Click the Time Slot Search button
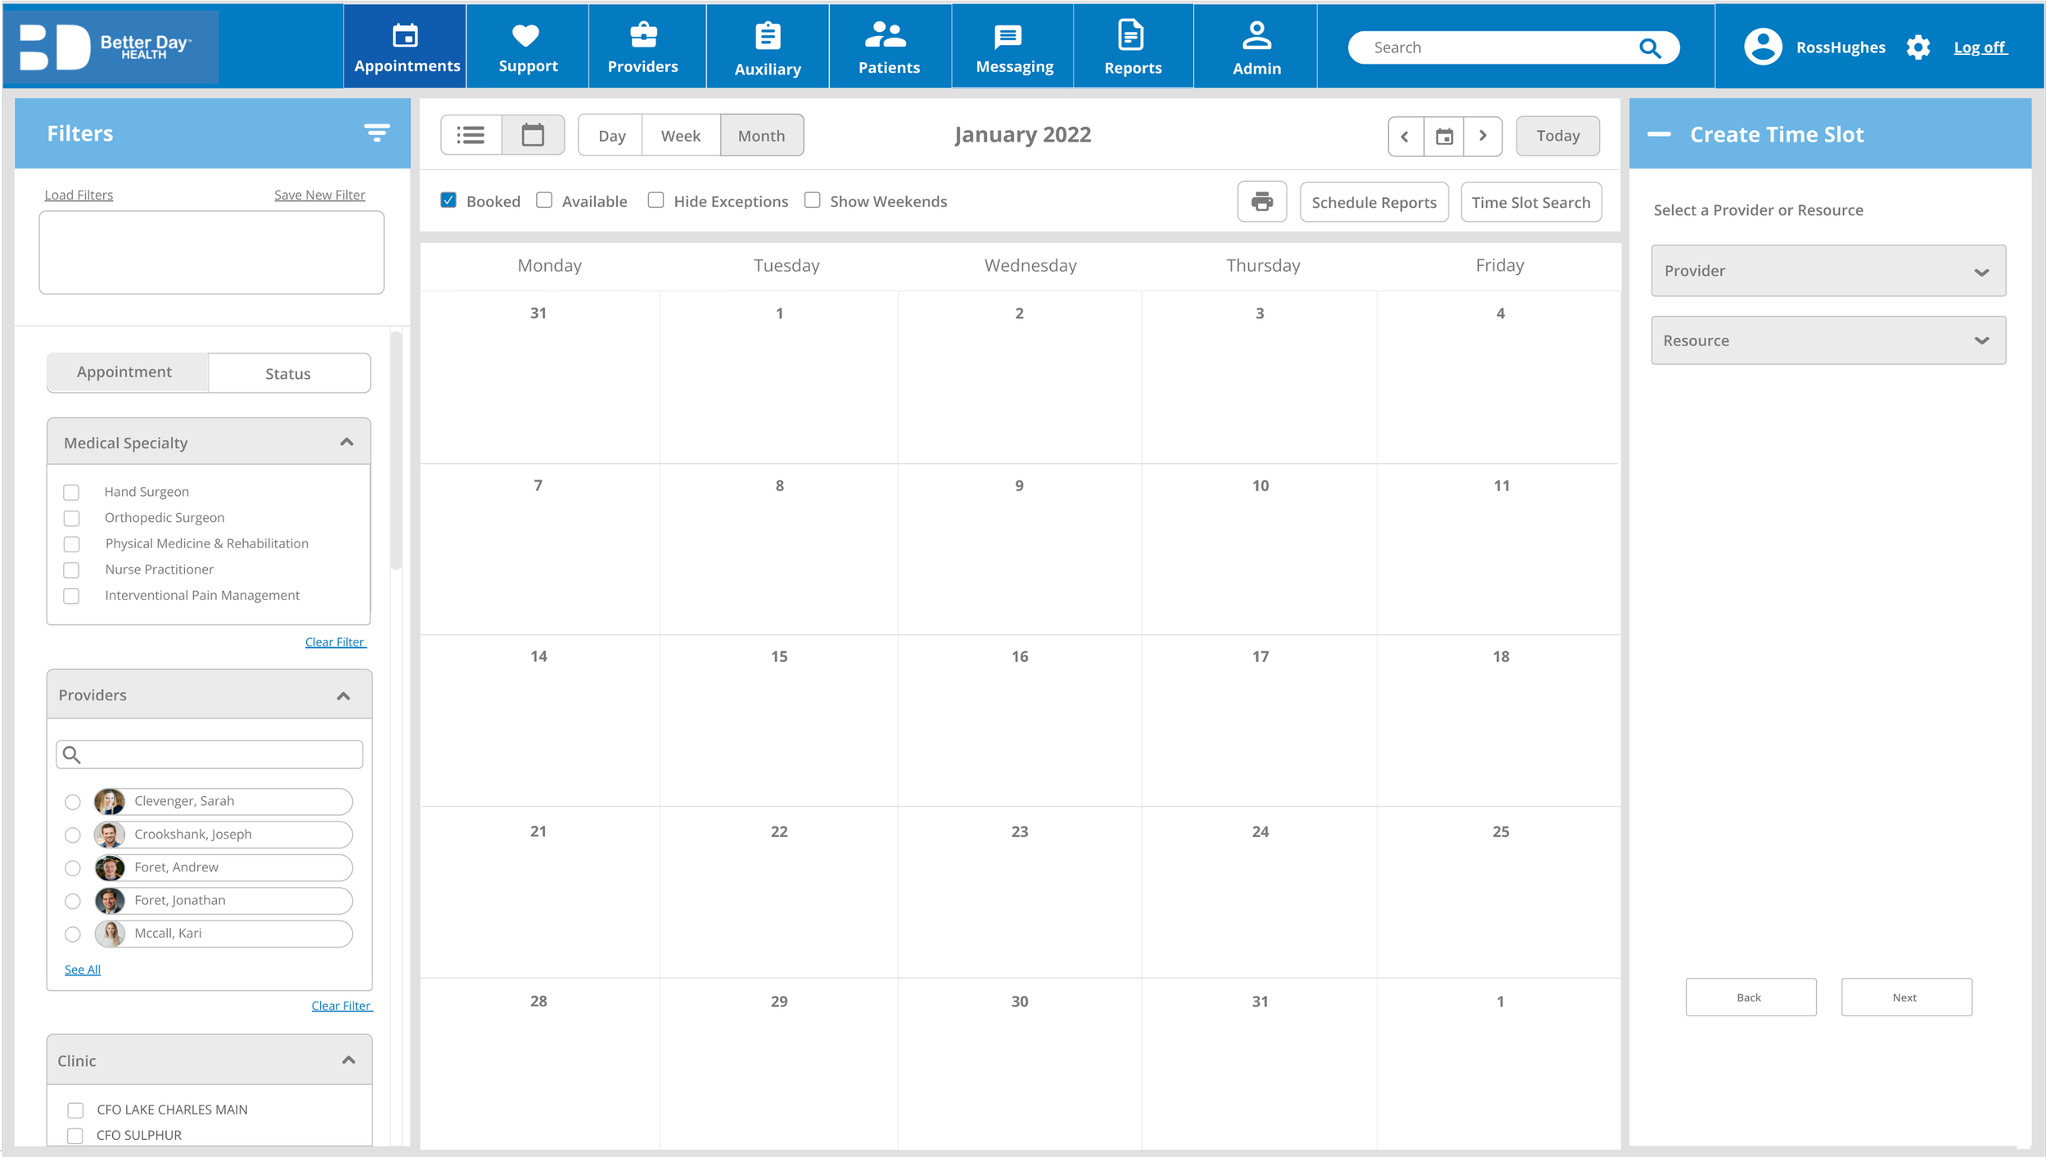 [1530, 202]
